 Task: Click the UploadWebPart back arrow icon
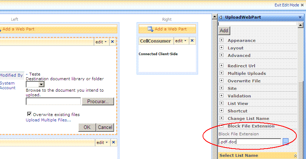point(221,18)
